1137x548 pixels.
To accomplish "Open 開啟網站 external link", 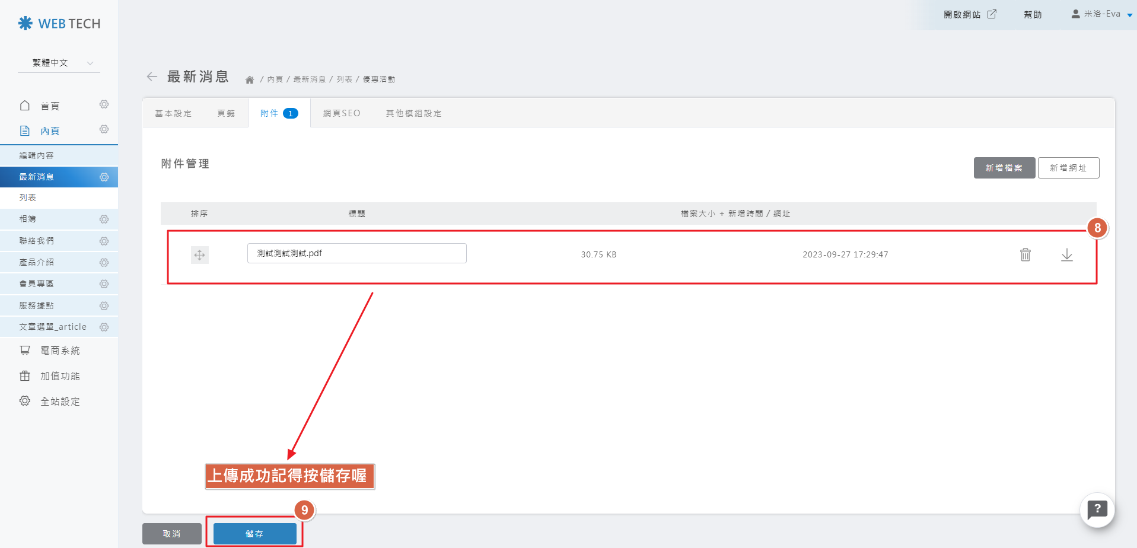I will (970, 14).
